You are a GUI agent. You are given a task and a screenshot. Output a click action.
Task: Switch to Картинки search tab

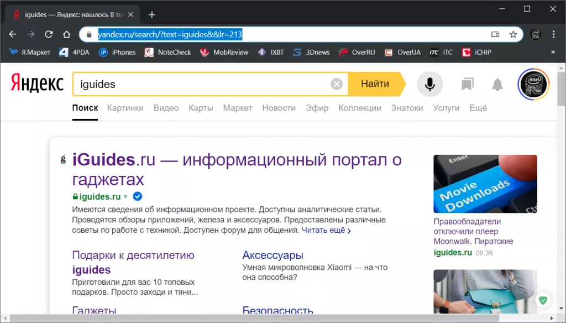(x=125, y=108)
